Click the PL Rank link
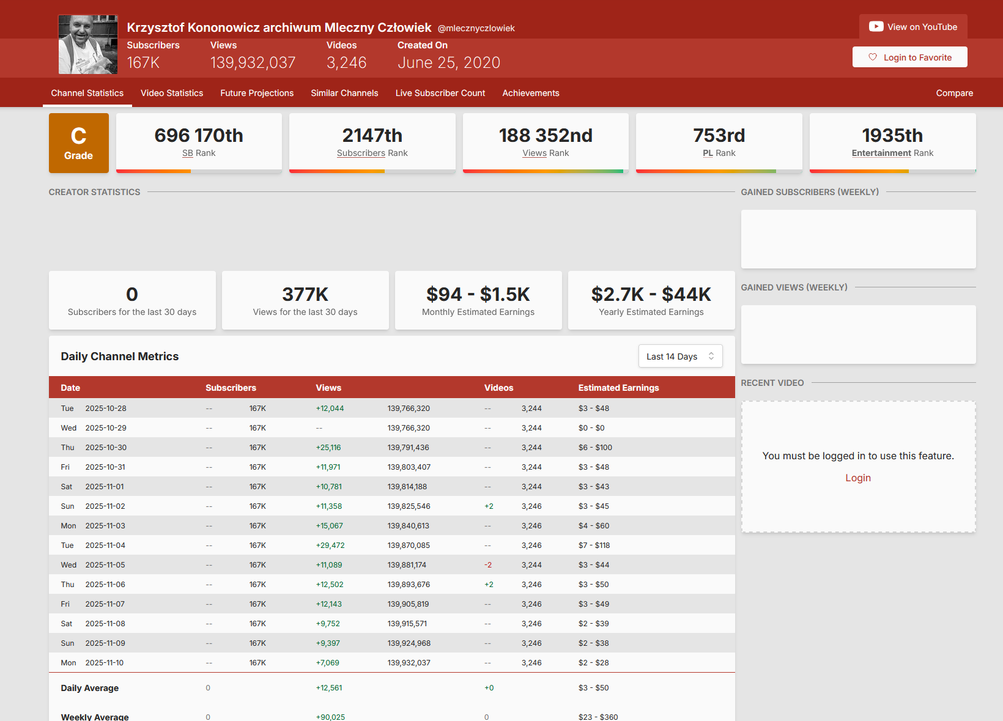The height and width of the screenshot is (721, 1003). [x=708, y=153]
